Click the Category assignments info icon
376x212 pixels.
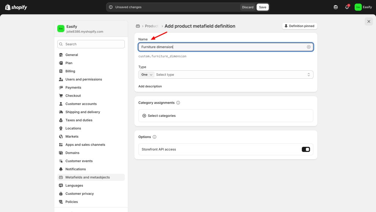pos(178,103)
